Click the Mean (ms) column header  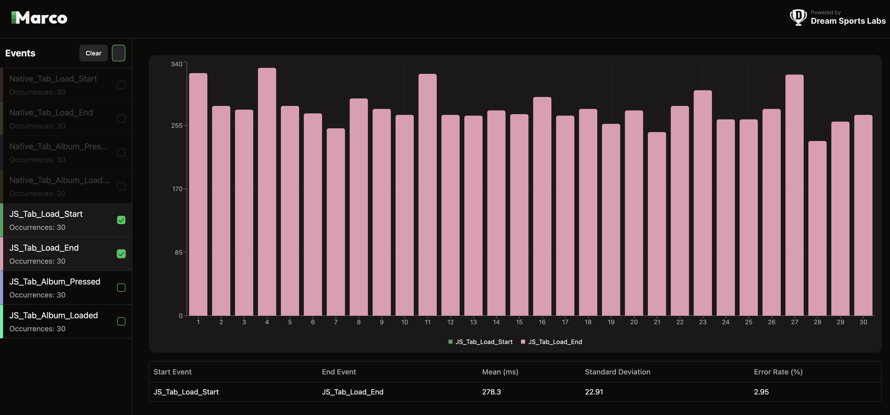pos(500,372)
